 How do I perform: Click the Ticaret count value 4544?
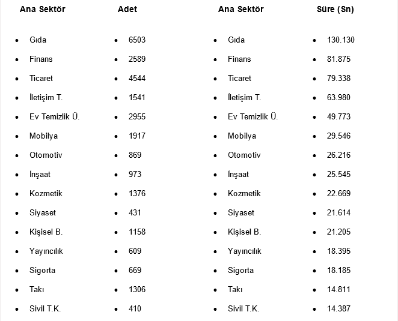(137, 79)
